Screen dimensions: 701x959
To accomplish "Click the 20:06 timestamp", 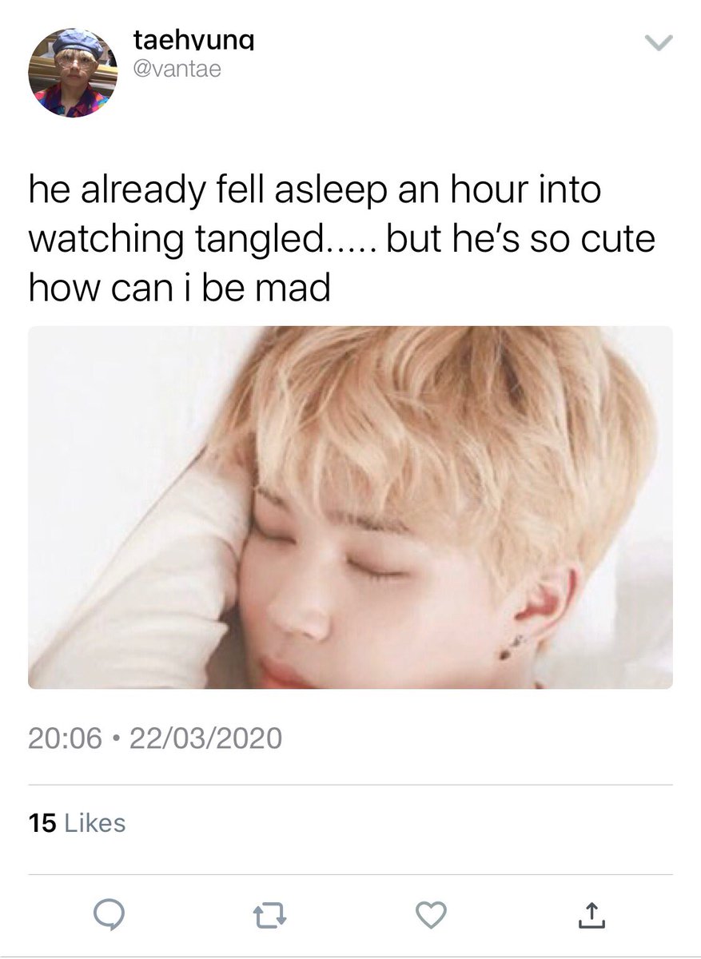I will pos(65,738).
